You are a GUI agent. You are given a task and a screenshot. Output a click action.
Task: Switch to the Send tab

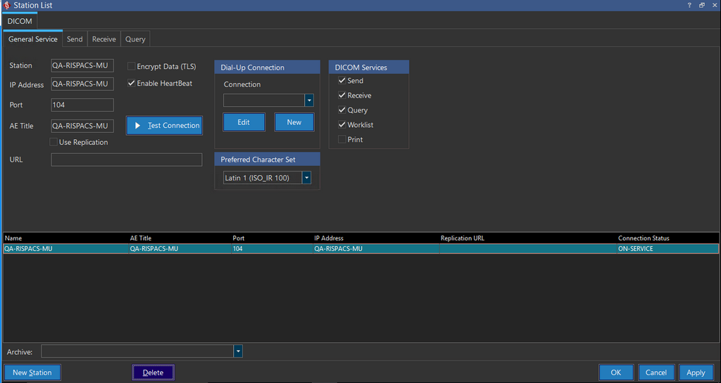pyautogui.click(x=75, y=39)
